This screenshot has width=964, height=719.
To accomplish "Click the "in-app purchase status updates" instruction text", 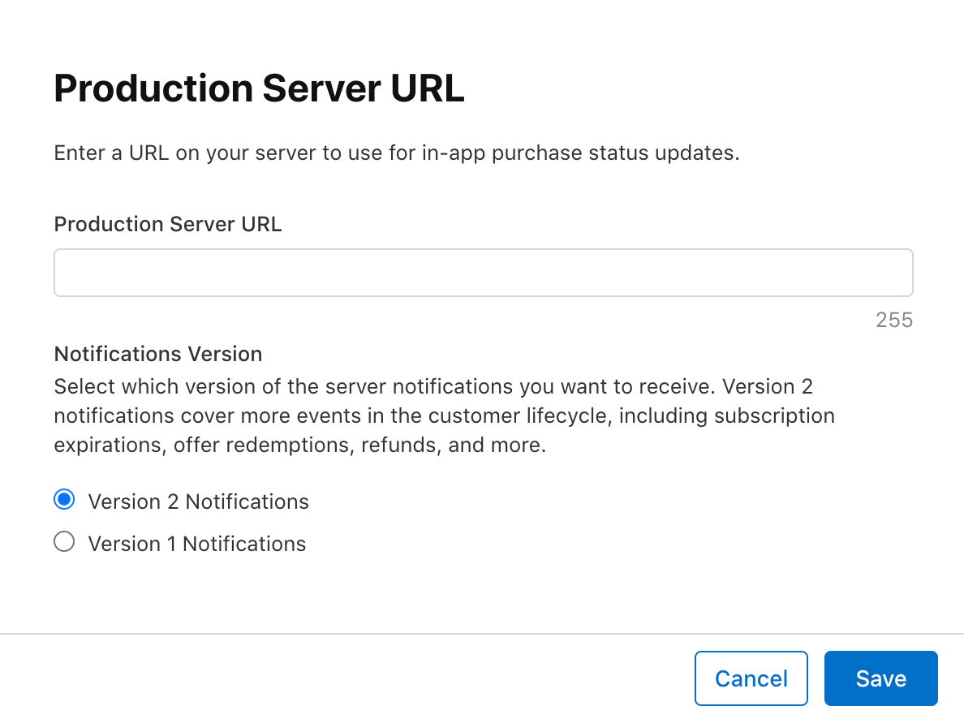I will coord(579,153).
